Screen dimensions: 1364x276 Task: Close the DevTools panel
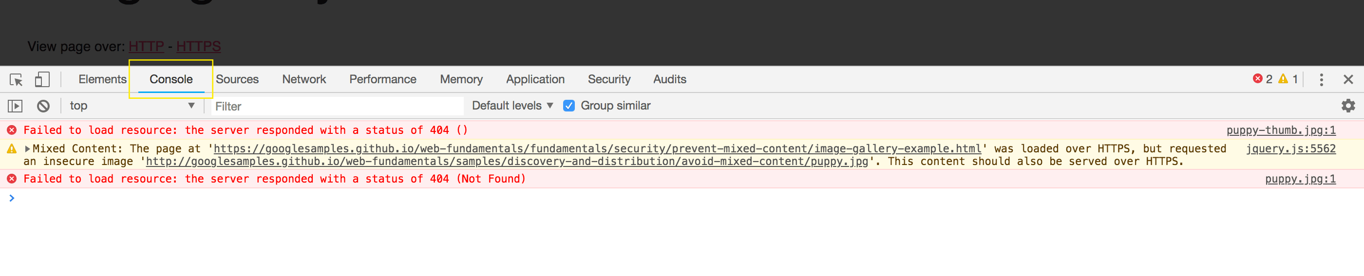(x=1348, y=80)
